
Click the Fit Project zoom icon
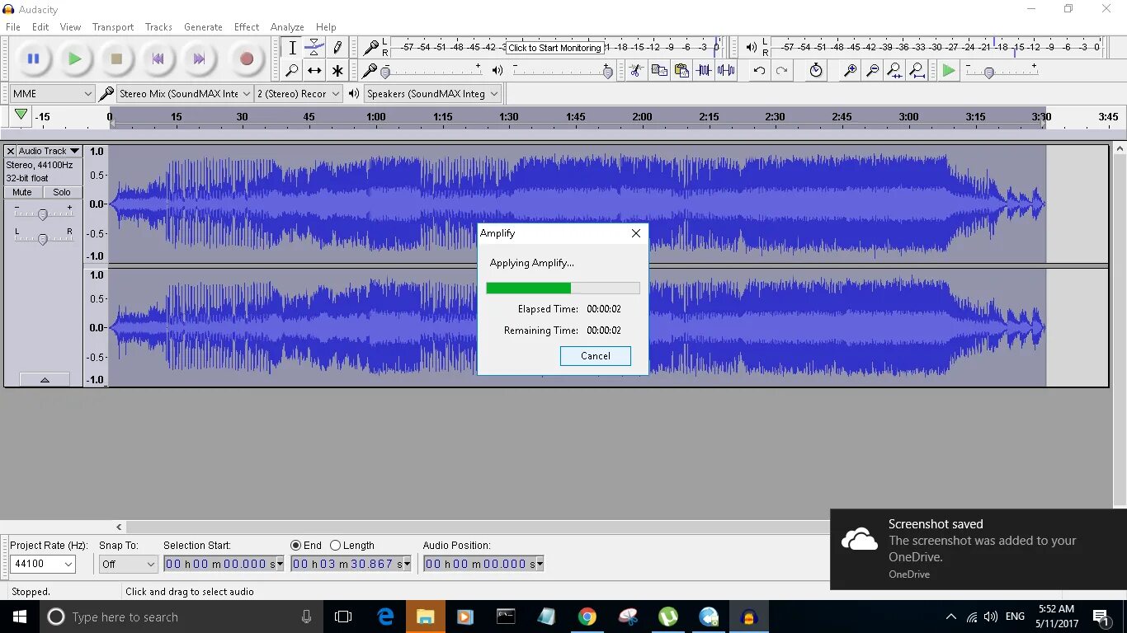917,71
